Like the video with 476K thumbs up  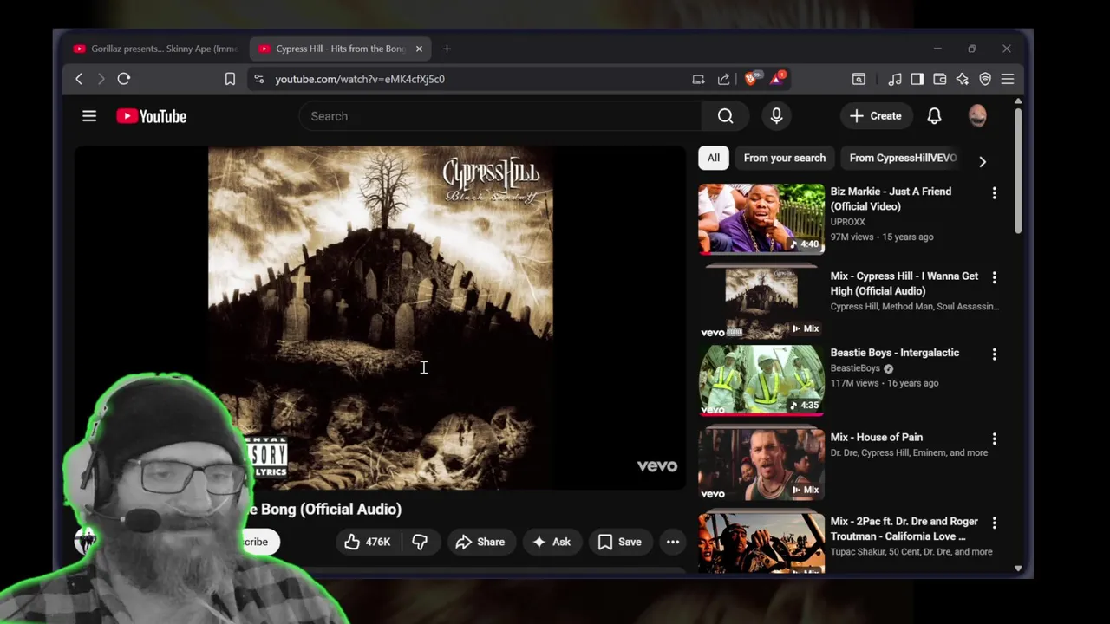point(368,542)
